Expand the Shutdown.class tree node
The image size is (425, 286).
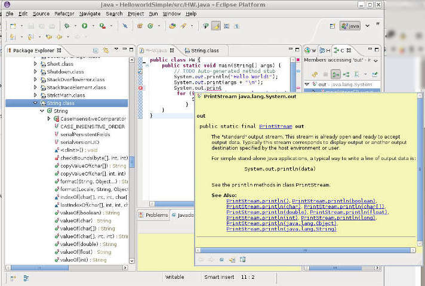click(35, 72)
